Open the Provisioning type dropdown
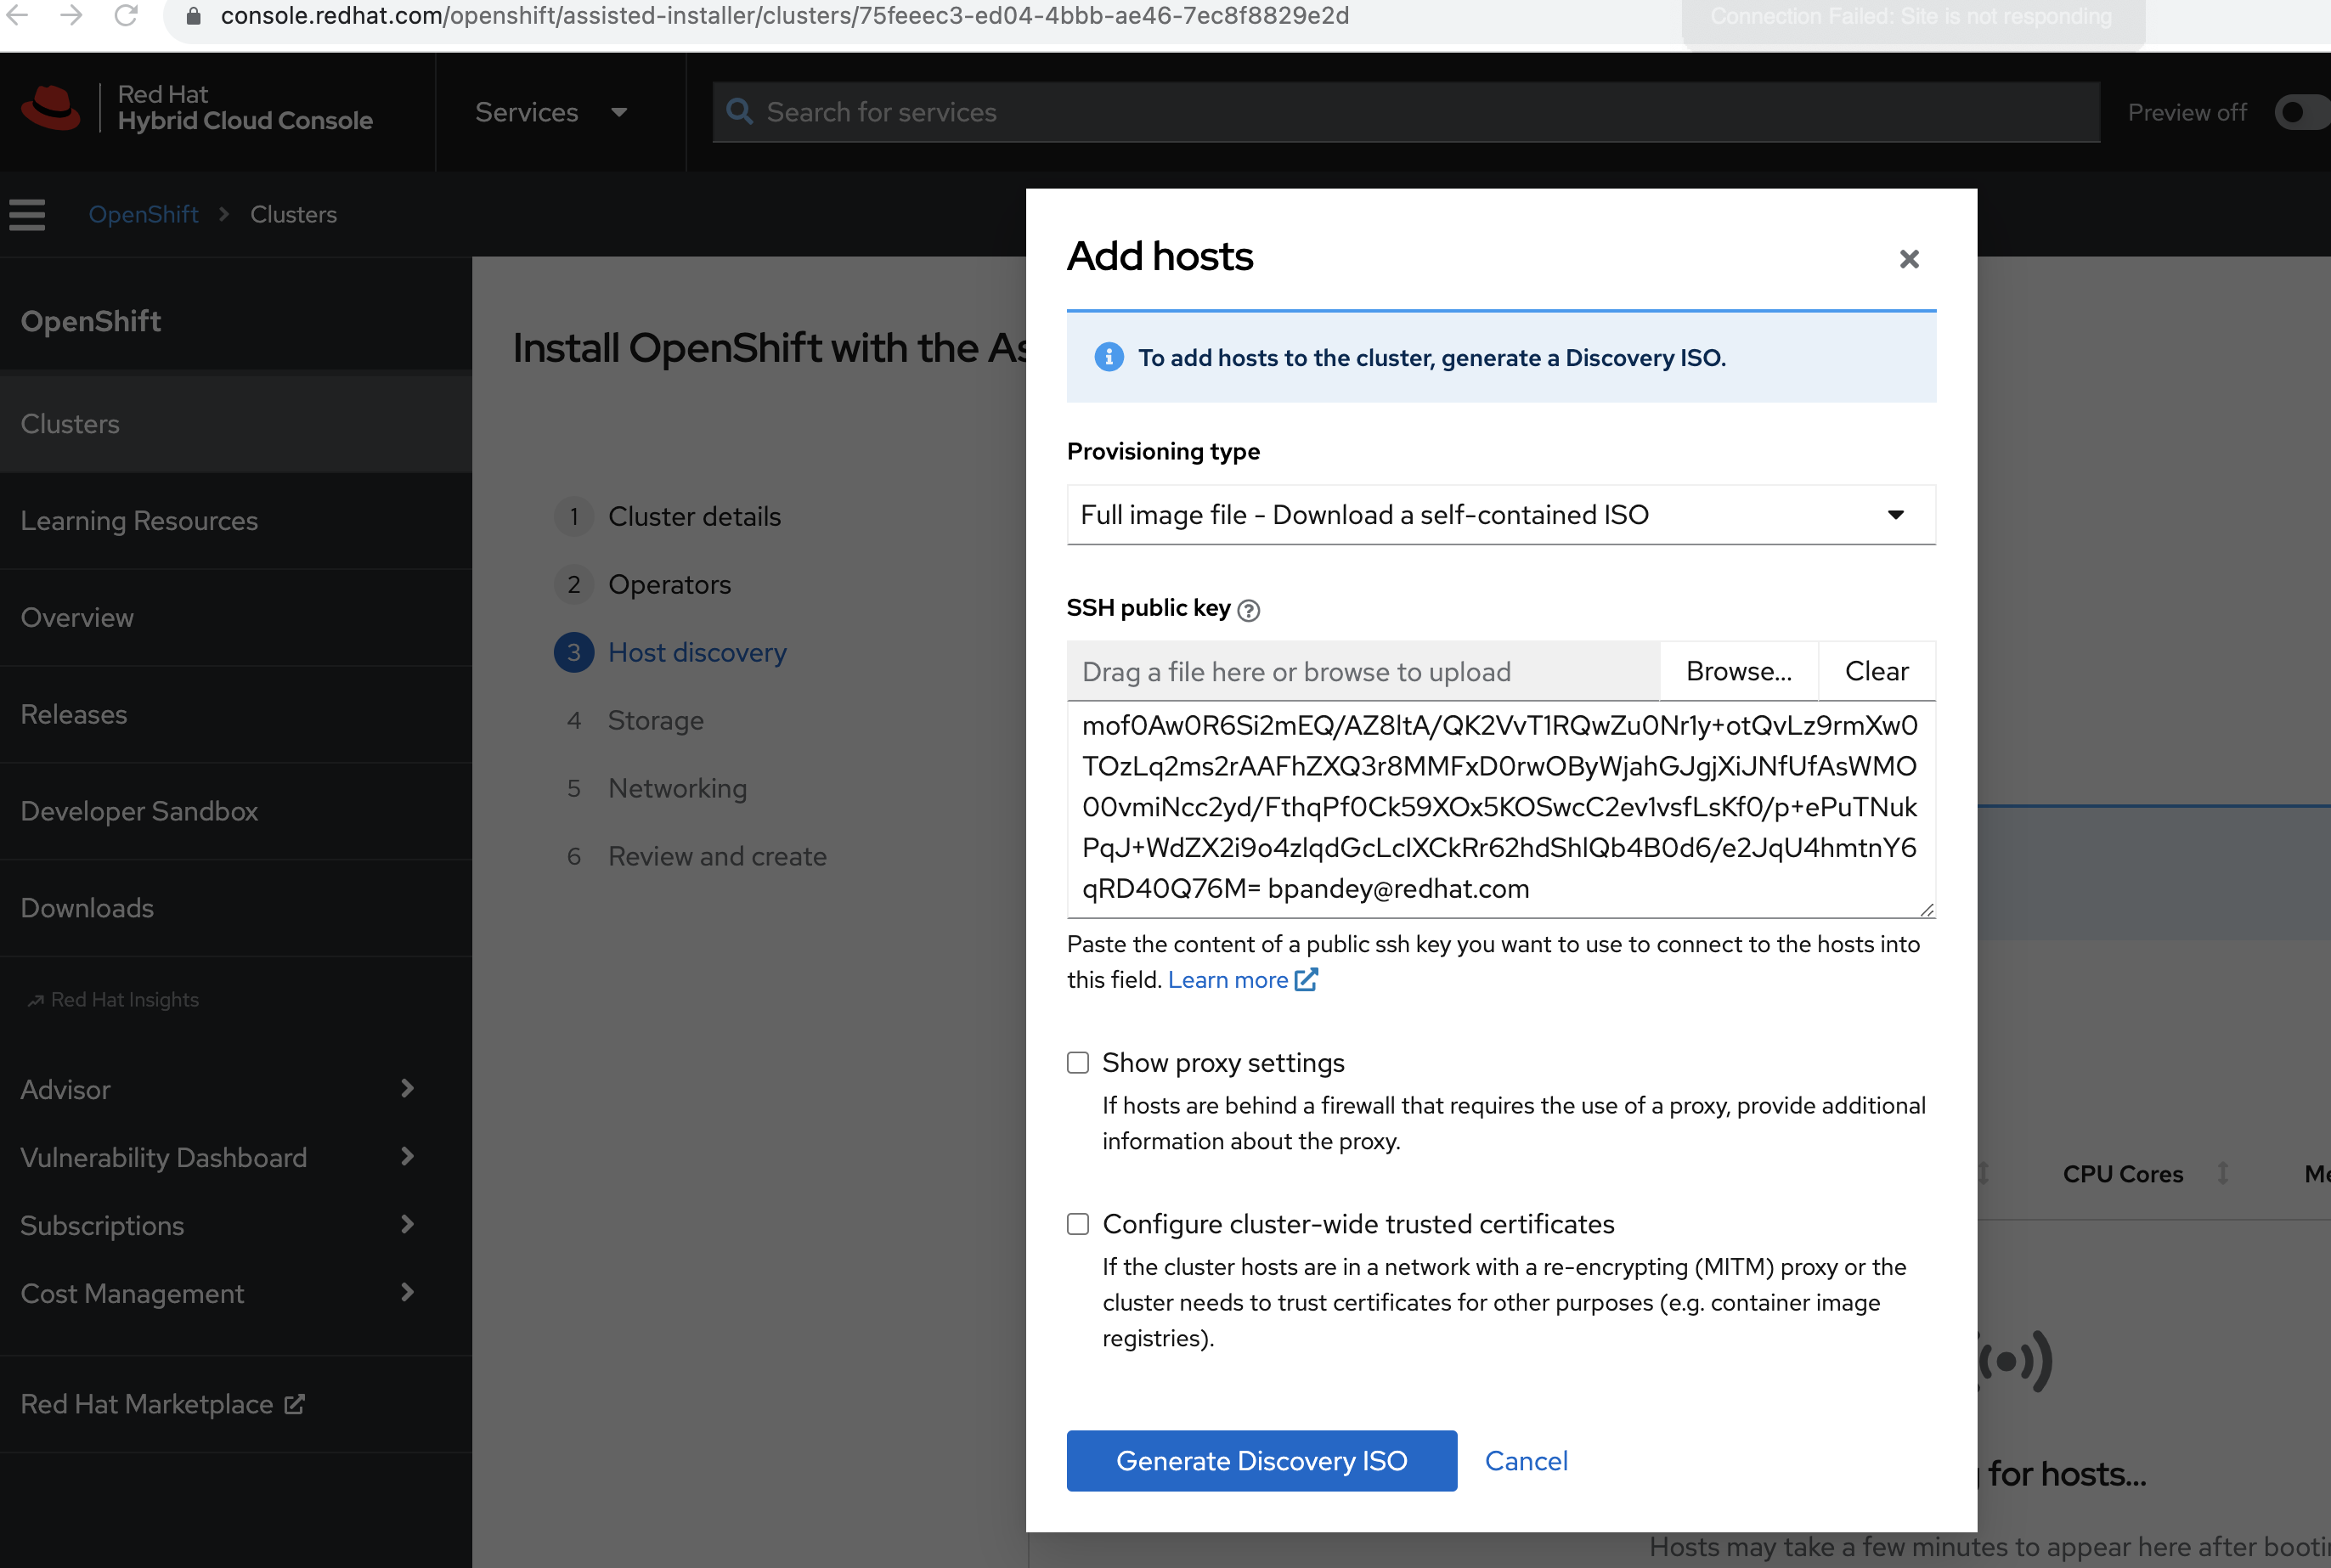This screenshot has height=1568, width=2331. pos(1500,515)
